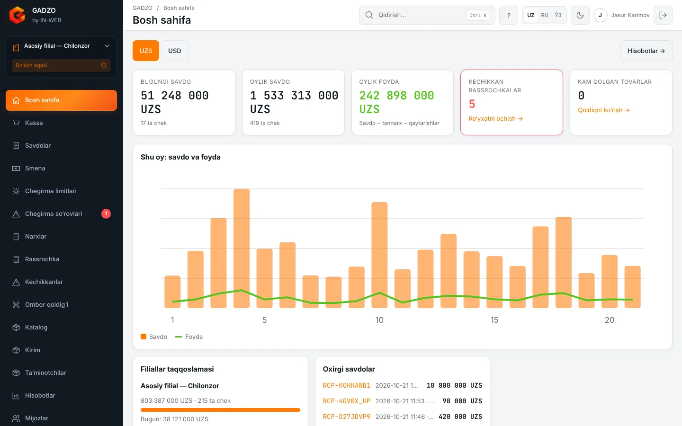The height and width of the screenshot is (426, 682).
Task: Click the Narxlar document icon
Action: (16, 237)
